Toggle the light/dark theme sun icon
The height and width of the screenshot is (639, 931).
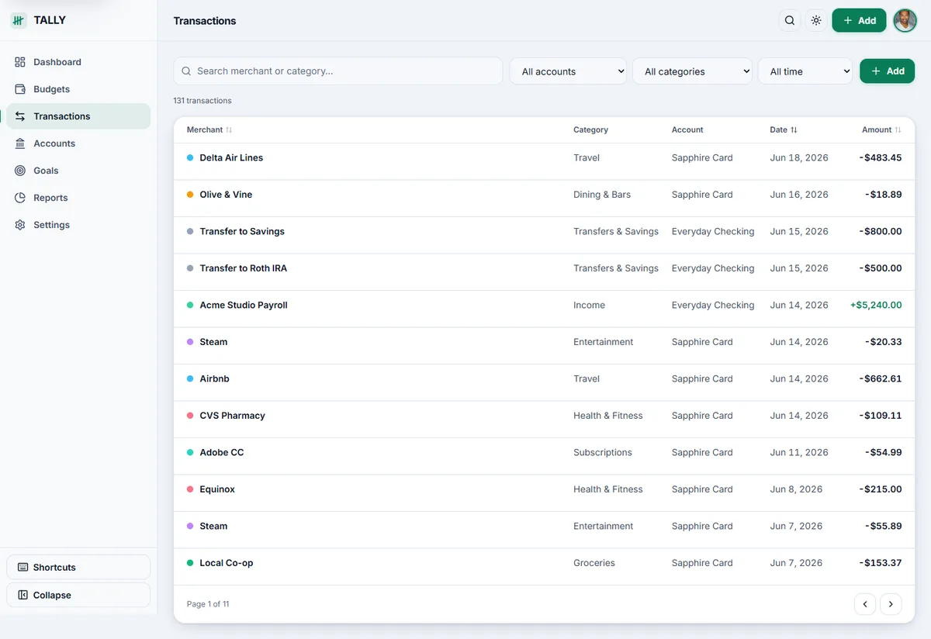[816, 21]
